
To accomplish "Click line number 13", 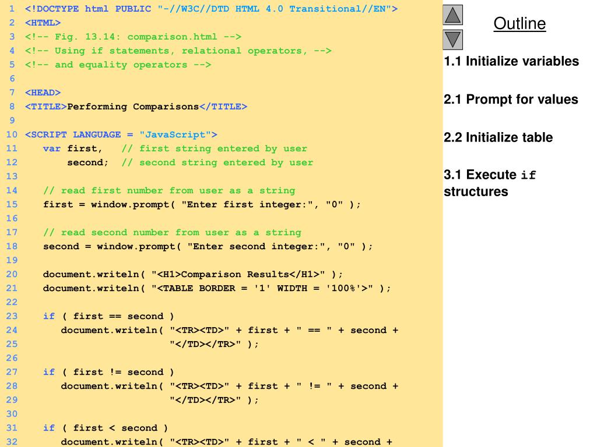I will pos(12,176).
